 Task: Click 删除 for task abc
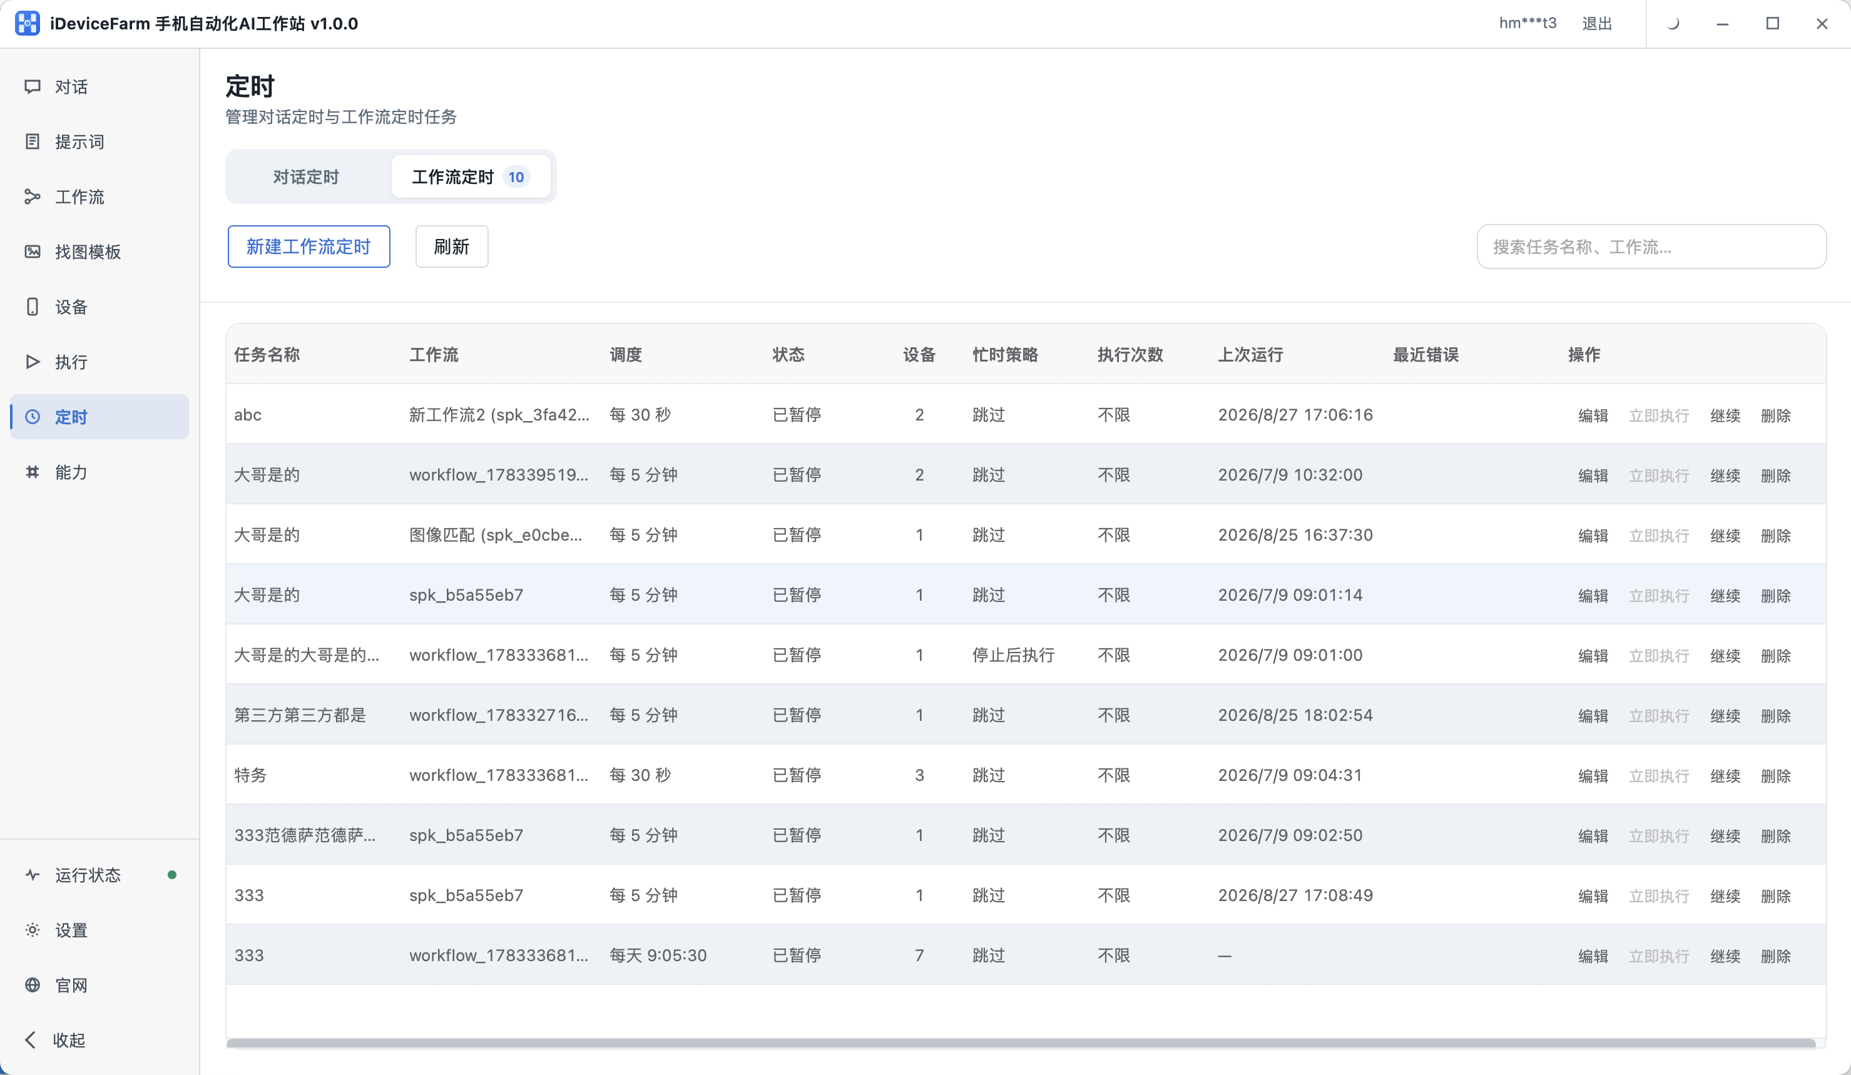tap(1776, 415)
